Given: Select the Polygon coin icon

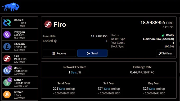Looking at the screenshot, I should click(x=7, y=34).
